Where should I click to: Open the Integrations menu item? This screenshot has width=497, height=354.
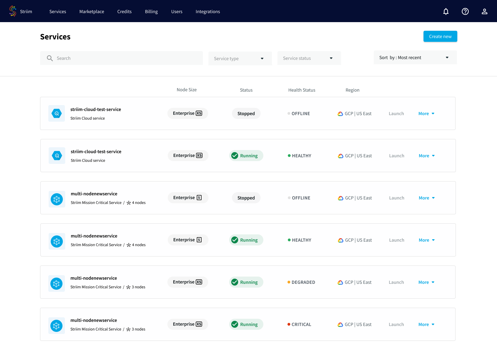tap(208, 11)
